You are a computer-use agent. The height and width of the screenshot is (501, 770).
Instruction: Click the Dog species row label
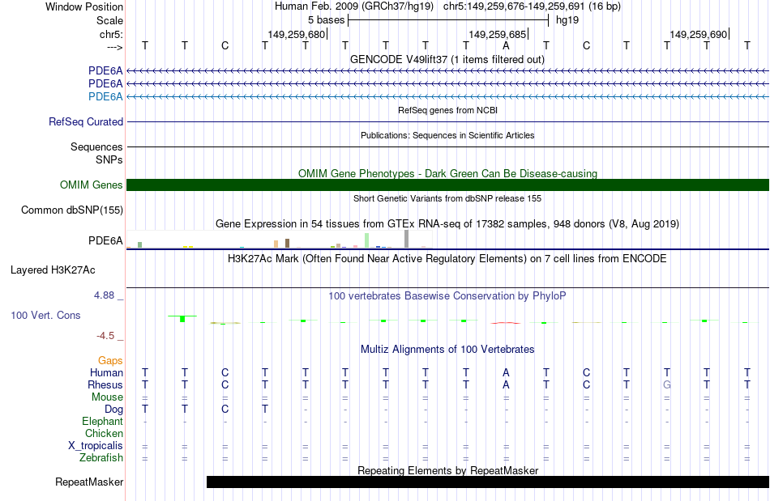click(113, 410)
